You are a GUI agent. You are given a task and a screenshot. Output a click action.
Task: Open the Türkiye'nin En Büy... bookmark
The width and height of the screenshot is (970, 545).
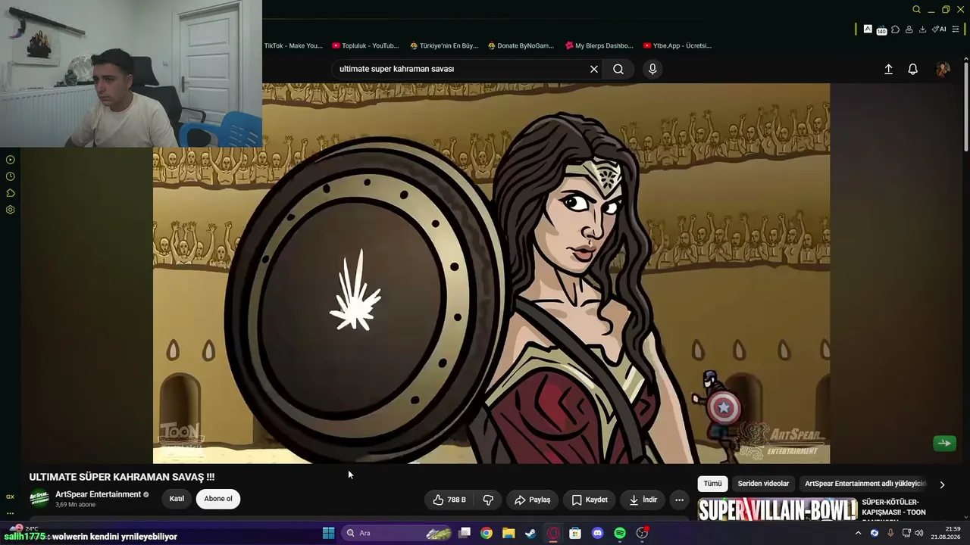pos(444,45)
